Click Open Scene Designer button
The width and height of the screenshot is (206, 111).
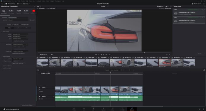click(x=18, y=63)
